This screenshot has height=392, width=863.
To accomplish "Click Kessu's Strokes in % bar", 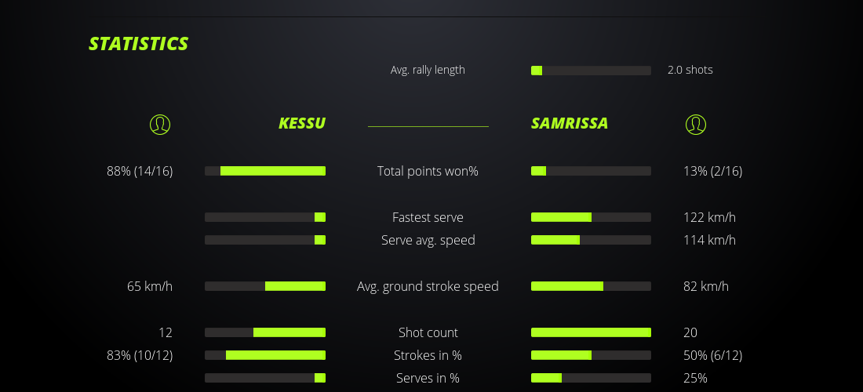I will pyautogui.click(x=265, y=355).
